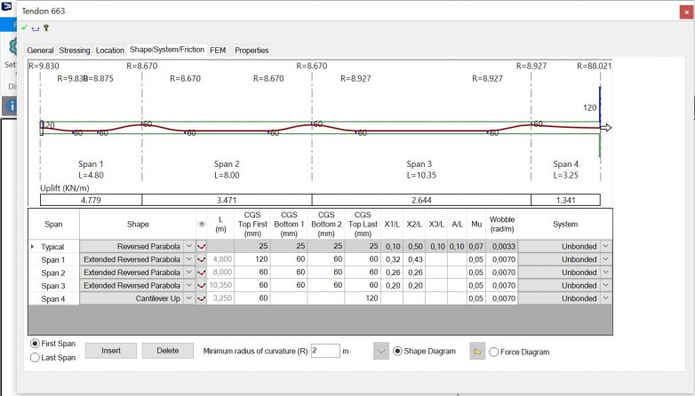The width and height of the screenshot is (695, 396).
Task: Click the minimum radius of curvature field
Action: 324,351
